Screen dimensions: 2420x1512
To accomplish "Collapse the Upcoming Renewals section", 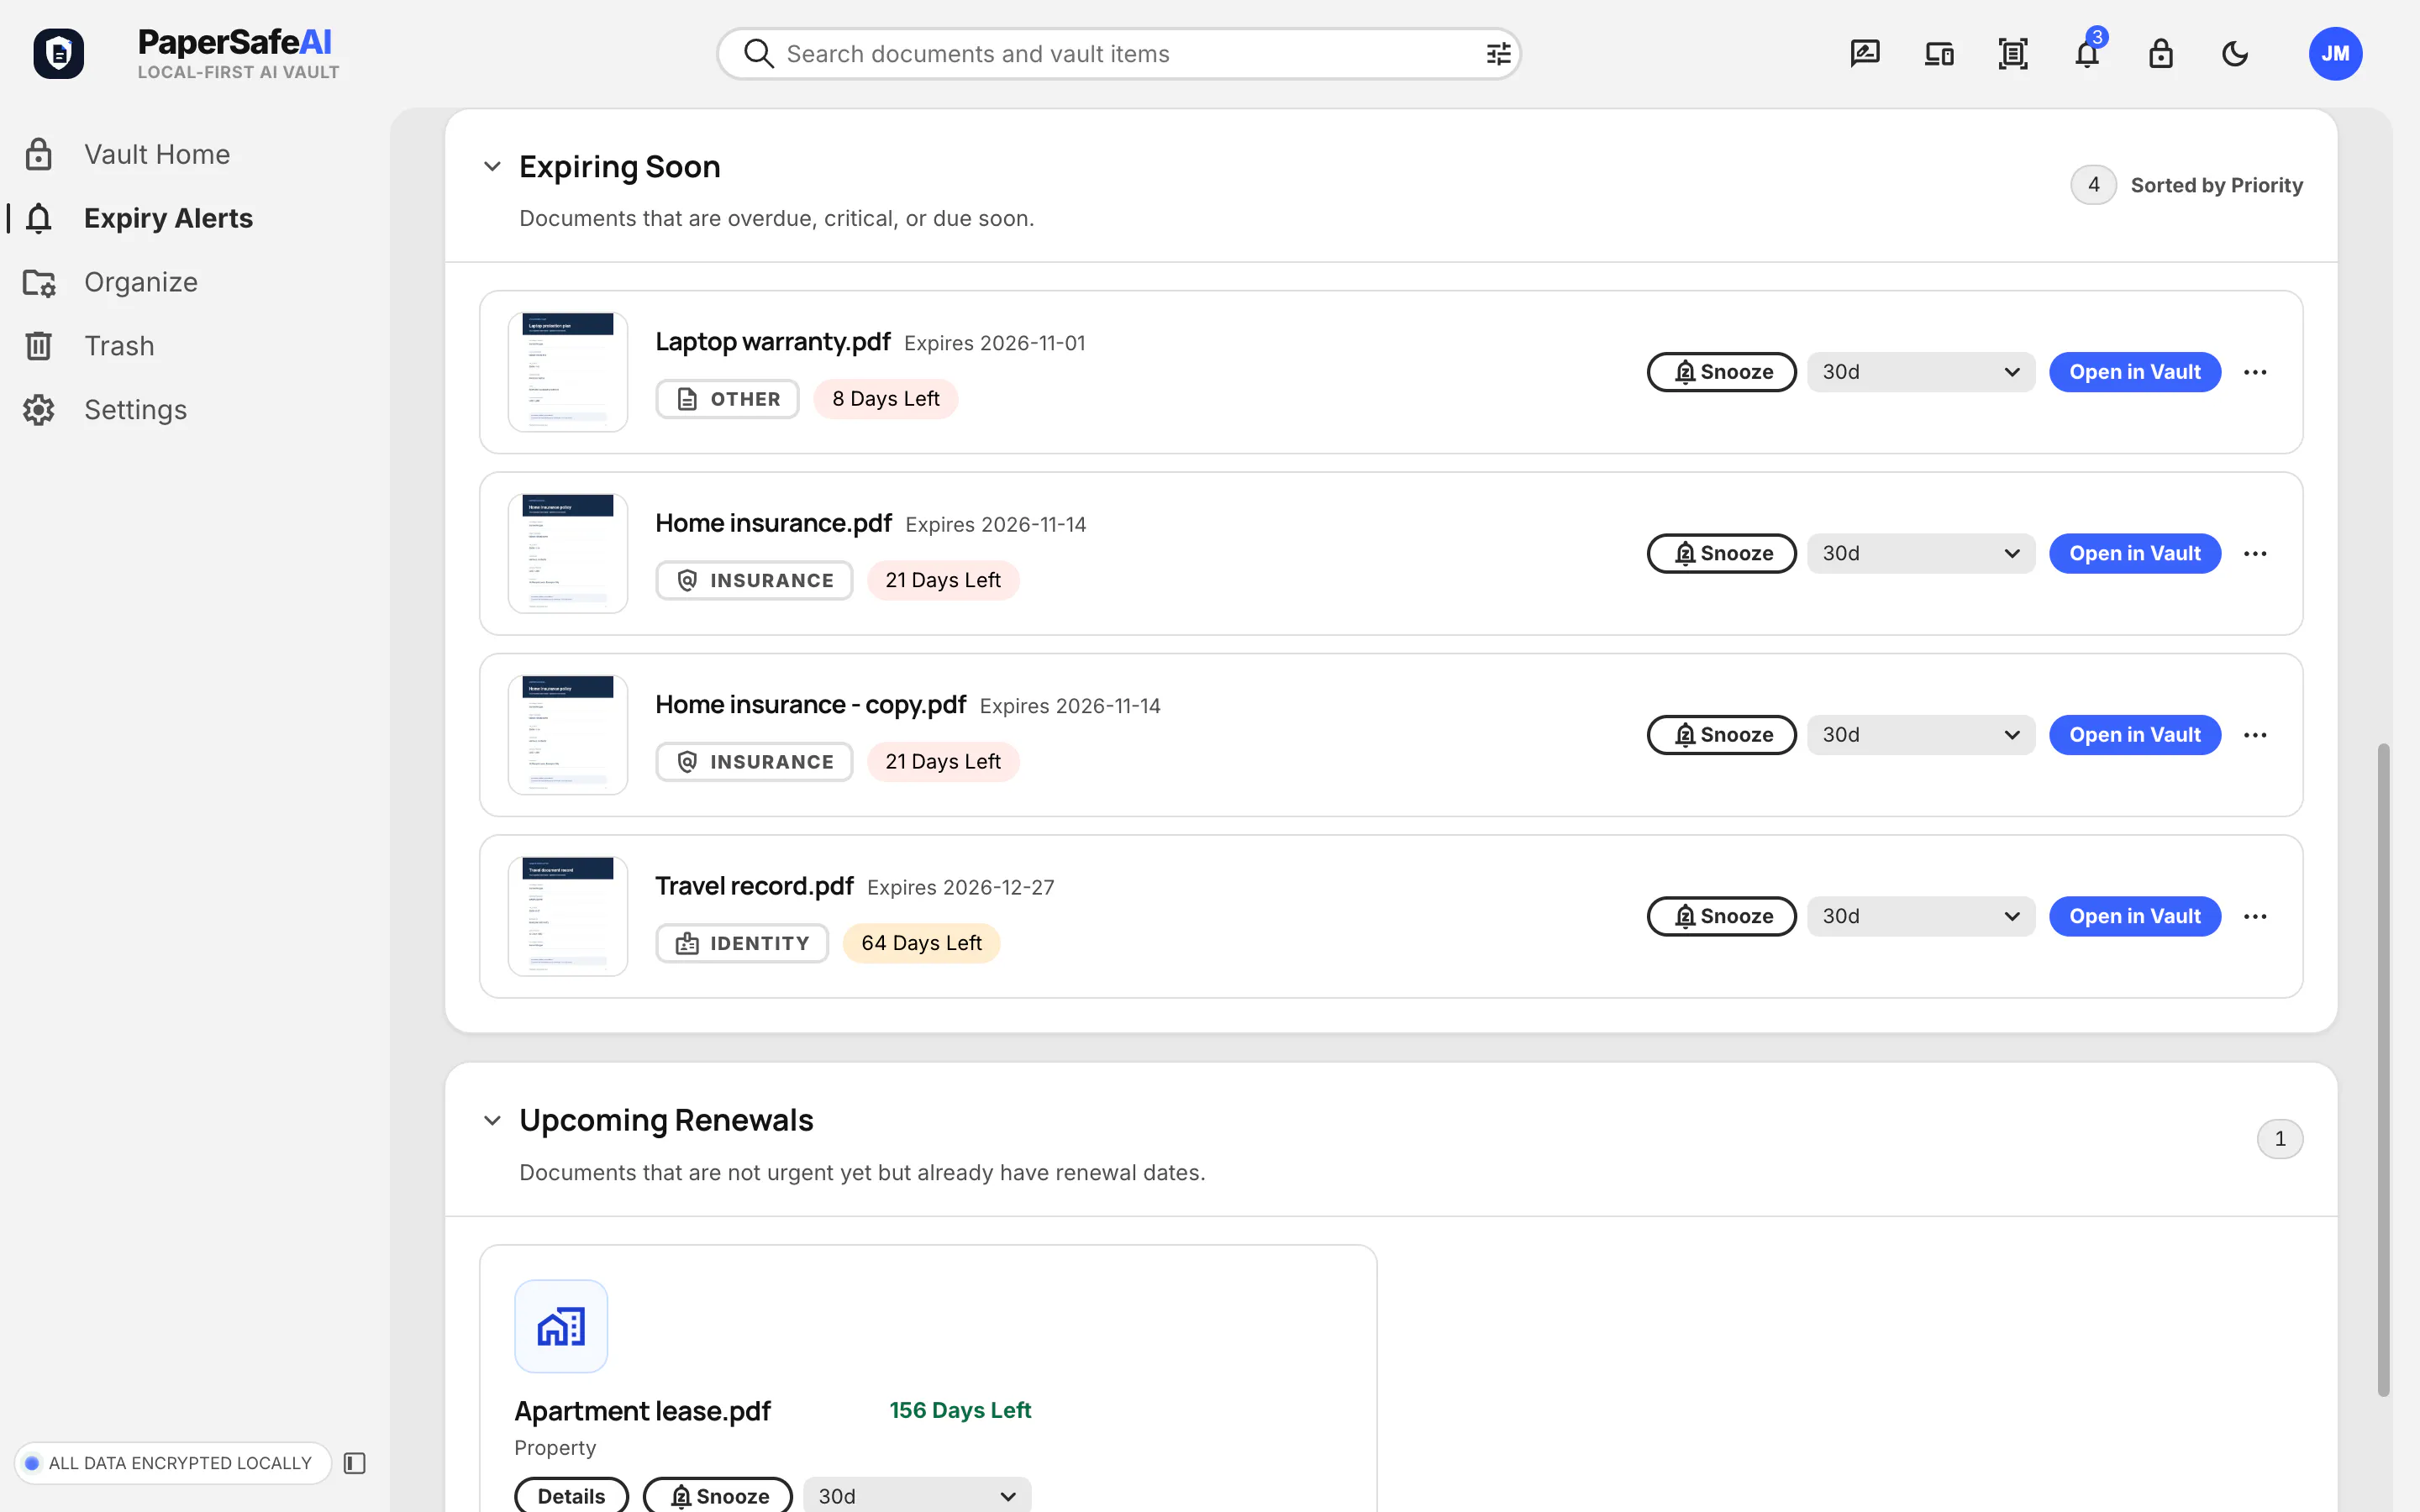I will point(492,1120).
